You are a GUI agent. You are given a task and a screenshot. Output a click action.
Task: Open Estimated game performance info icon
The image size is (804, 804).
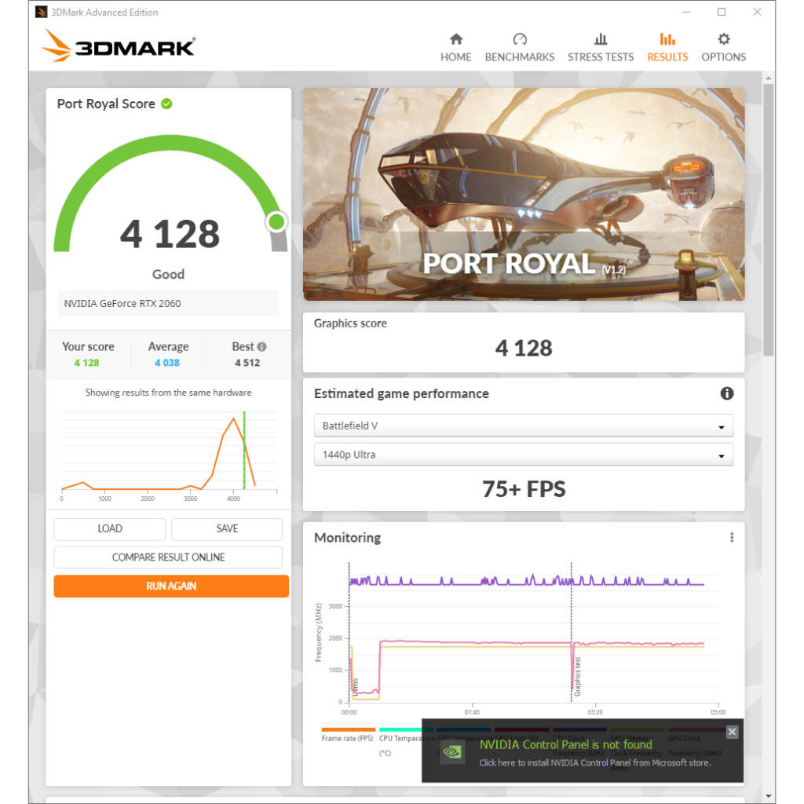(726, 393)
